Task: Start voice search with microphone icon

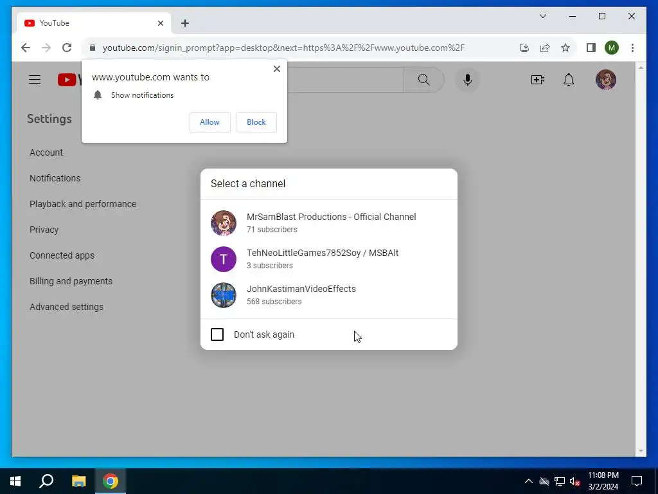Action: click(468, 79)
